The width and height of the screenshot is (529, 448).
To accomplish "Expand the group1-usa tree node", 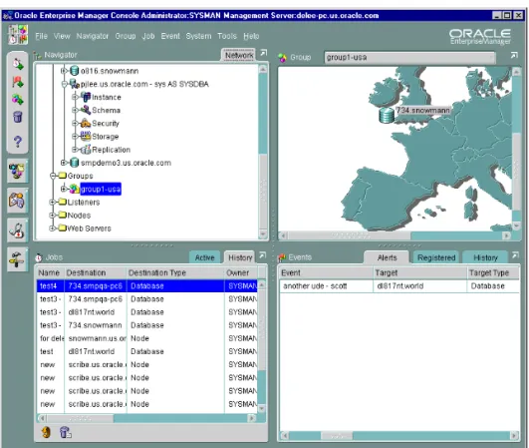I will pyautogui.click(x=63, y=189).
